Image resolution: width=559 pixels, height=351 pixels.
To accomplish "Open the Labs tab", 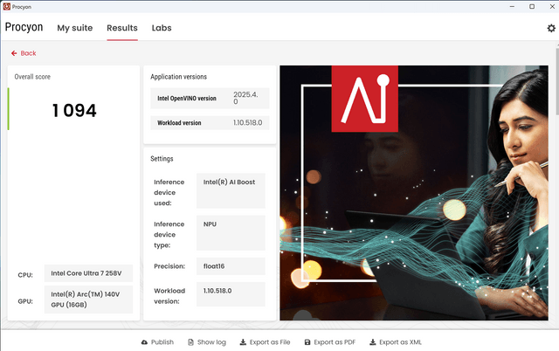I will click(x=162, y=28).
